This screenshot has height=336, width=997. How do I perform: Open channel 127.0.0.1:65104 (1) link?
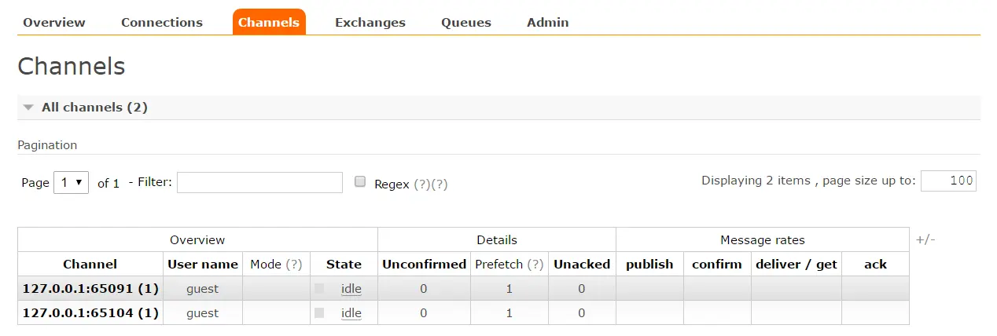(90, 313)
